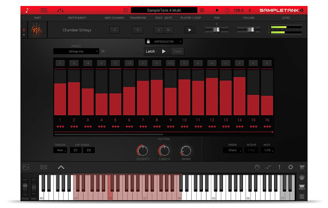Click the Swing knob
The width and height of the screenshot is (328, 208).
(x=186, y=151)
